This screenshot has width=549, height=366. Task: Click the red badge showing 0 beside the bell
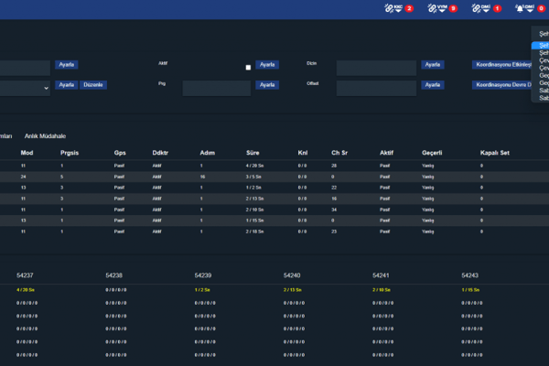541,8
